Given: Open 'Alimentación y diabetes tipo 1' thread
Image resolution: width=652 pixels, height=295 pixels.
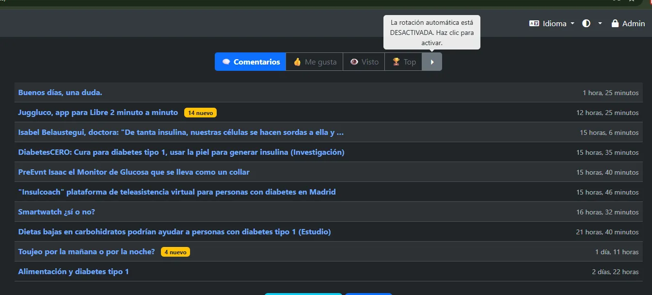Looking at the screenshot, I should point(73,271).
